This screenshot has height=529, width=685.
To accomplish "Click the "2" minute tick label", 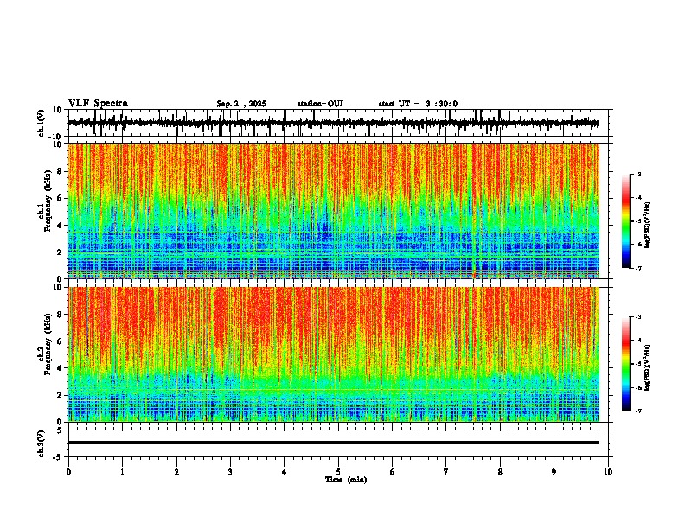I will (x=176, y=472).
